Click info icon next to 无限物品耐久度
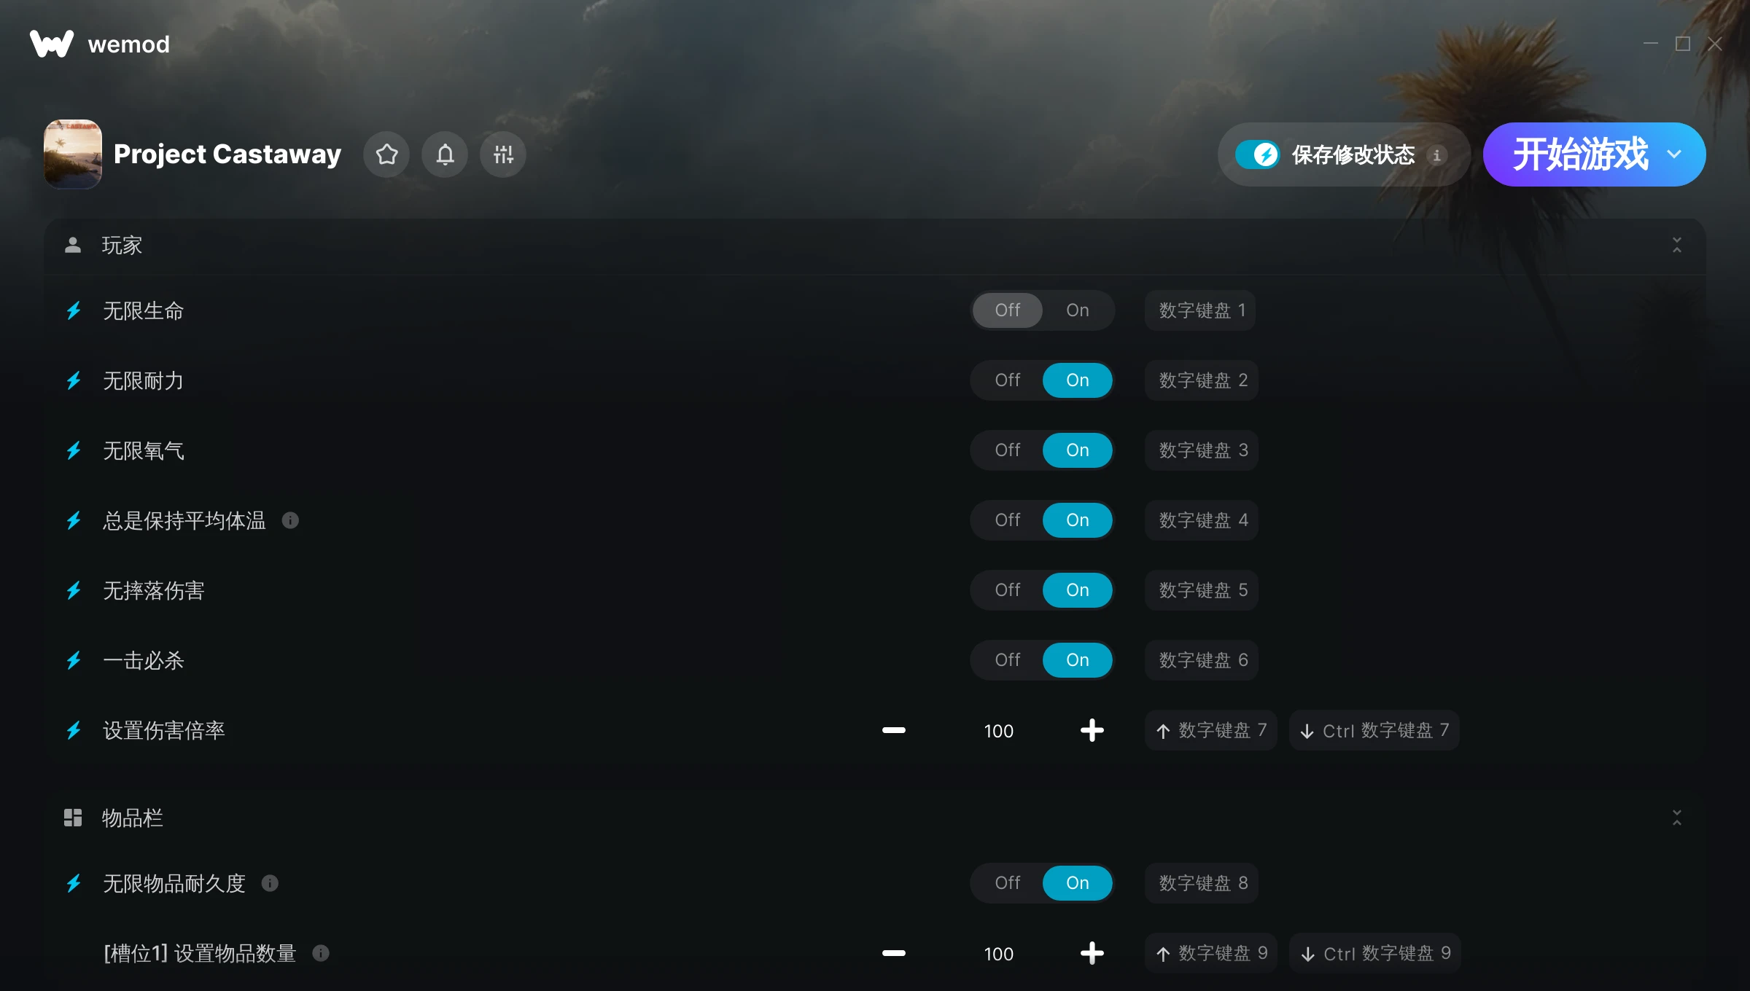 (270, 883)
